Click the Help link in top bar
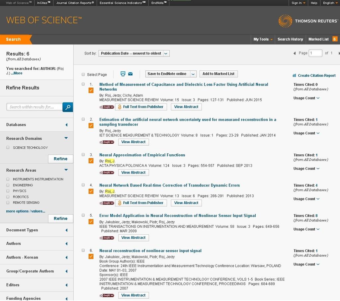340x301 pixels. (x=314, y=3)
